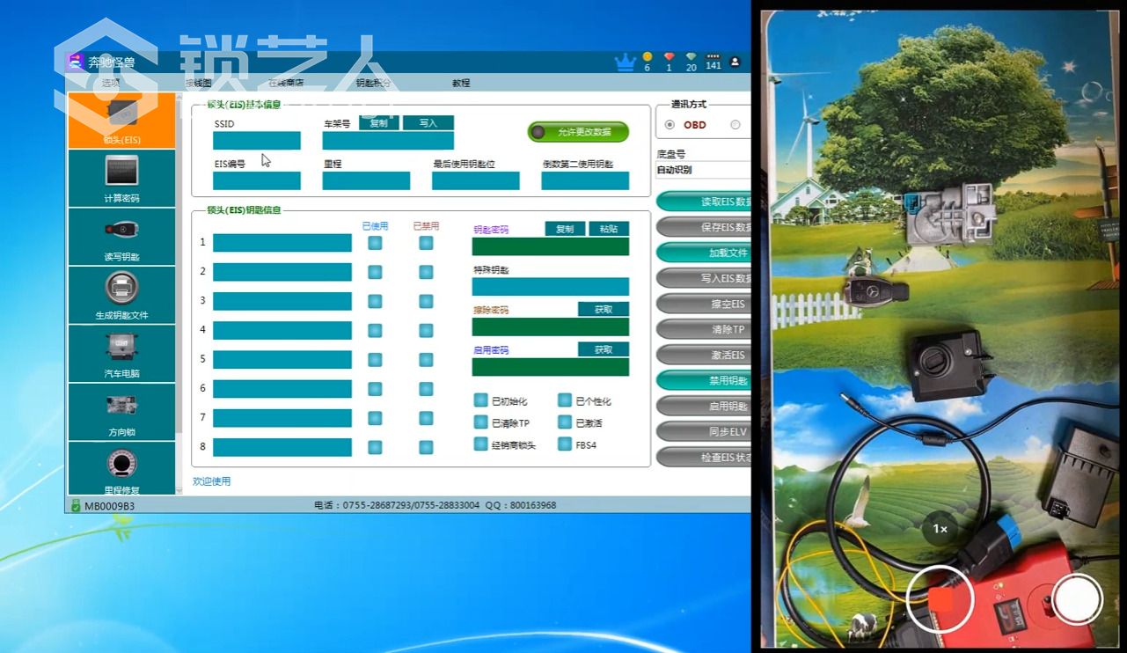Click the 写入EIS数据 button
This screenshot has width=1127, height=653.
[704, 278]
